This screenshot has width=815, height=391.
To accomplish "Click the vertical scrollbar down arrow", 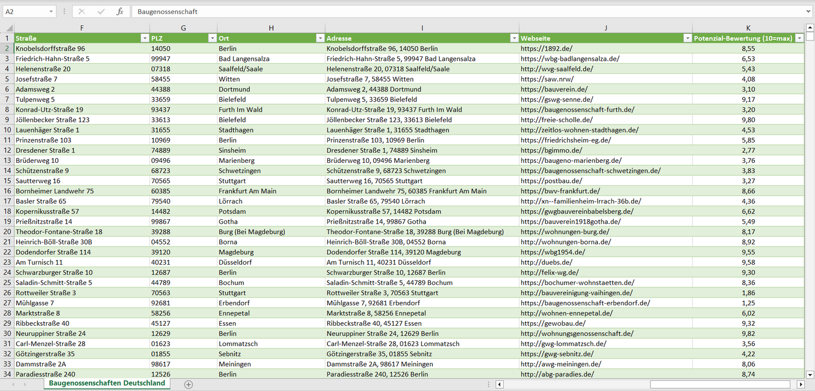I will (x=810, y=374).
